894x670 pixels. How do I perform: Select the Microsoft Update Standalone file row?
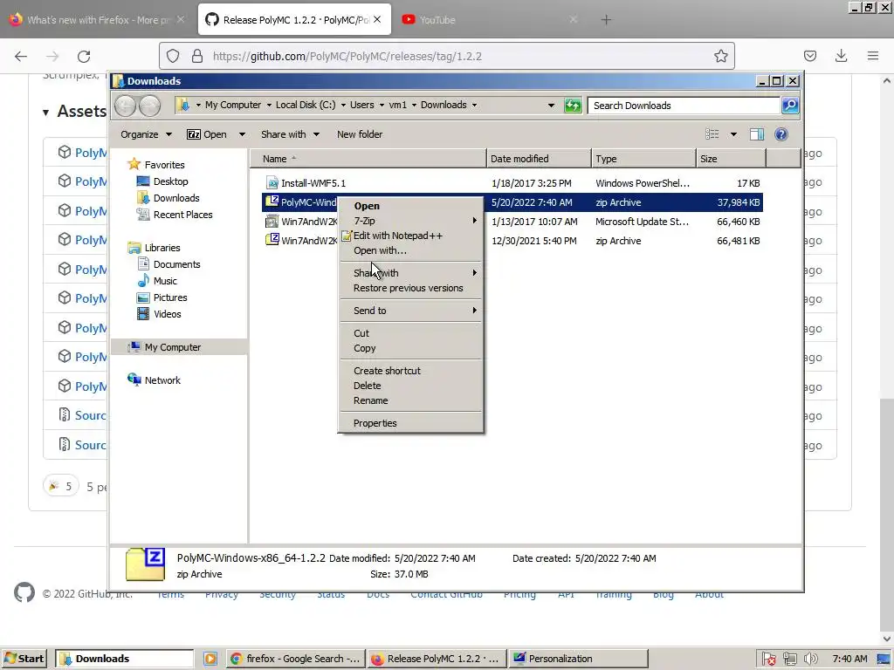(512, 222)
